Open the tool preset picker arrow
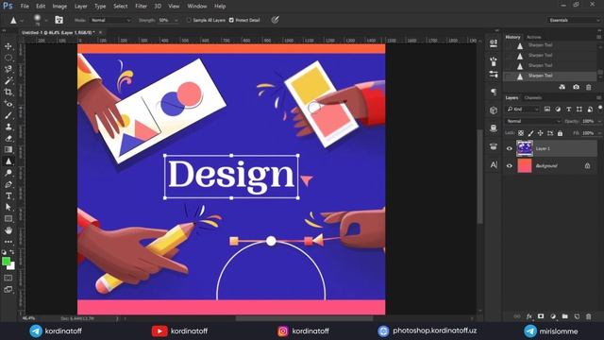The height and width of the screenshot is (340, 604). coord(22,20)
